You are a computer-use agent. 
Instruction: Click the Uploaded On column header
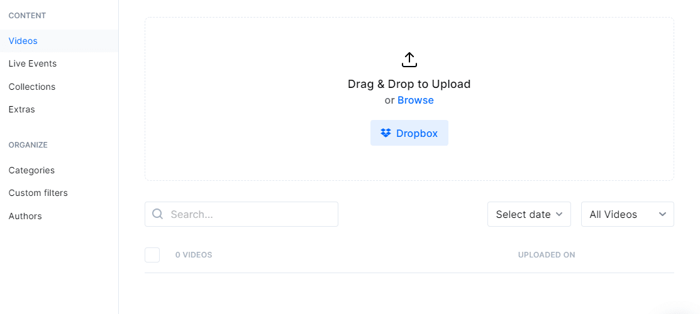point(547,255)
